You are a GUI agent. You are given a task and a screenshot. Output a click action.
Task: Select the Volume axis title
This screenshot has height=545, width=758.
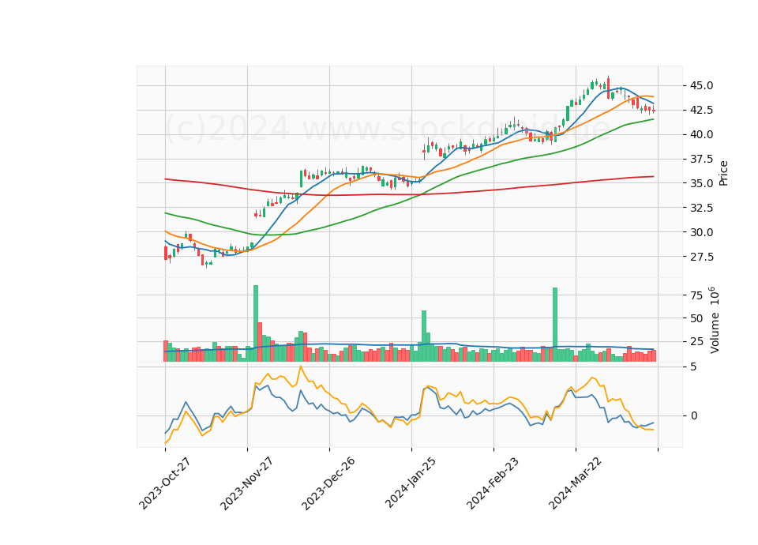(x=714, y=320)
